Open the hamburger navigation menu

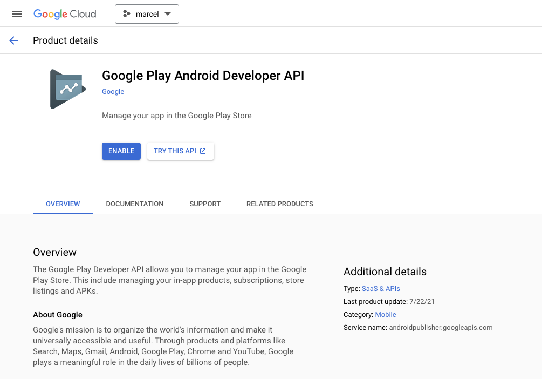[x=17, y=14]
